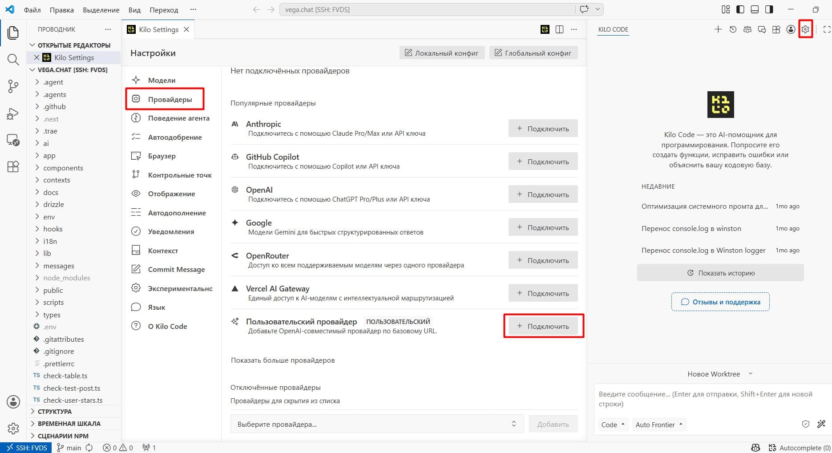Screen dimensions: 832x453
Task: Open the Auto Frontier model dropdown
Action: [x=659, y=425]
